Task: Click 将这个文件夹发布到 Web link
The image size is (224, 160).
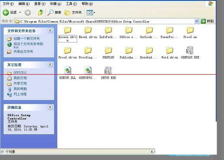Action: (28, 46)
